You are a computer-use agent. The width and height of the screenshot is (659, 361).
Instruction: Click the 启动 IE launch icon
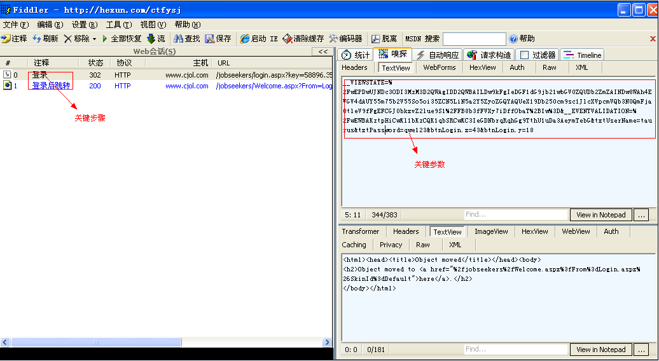[x=245, y=39]
